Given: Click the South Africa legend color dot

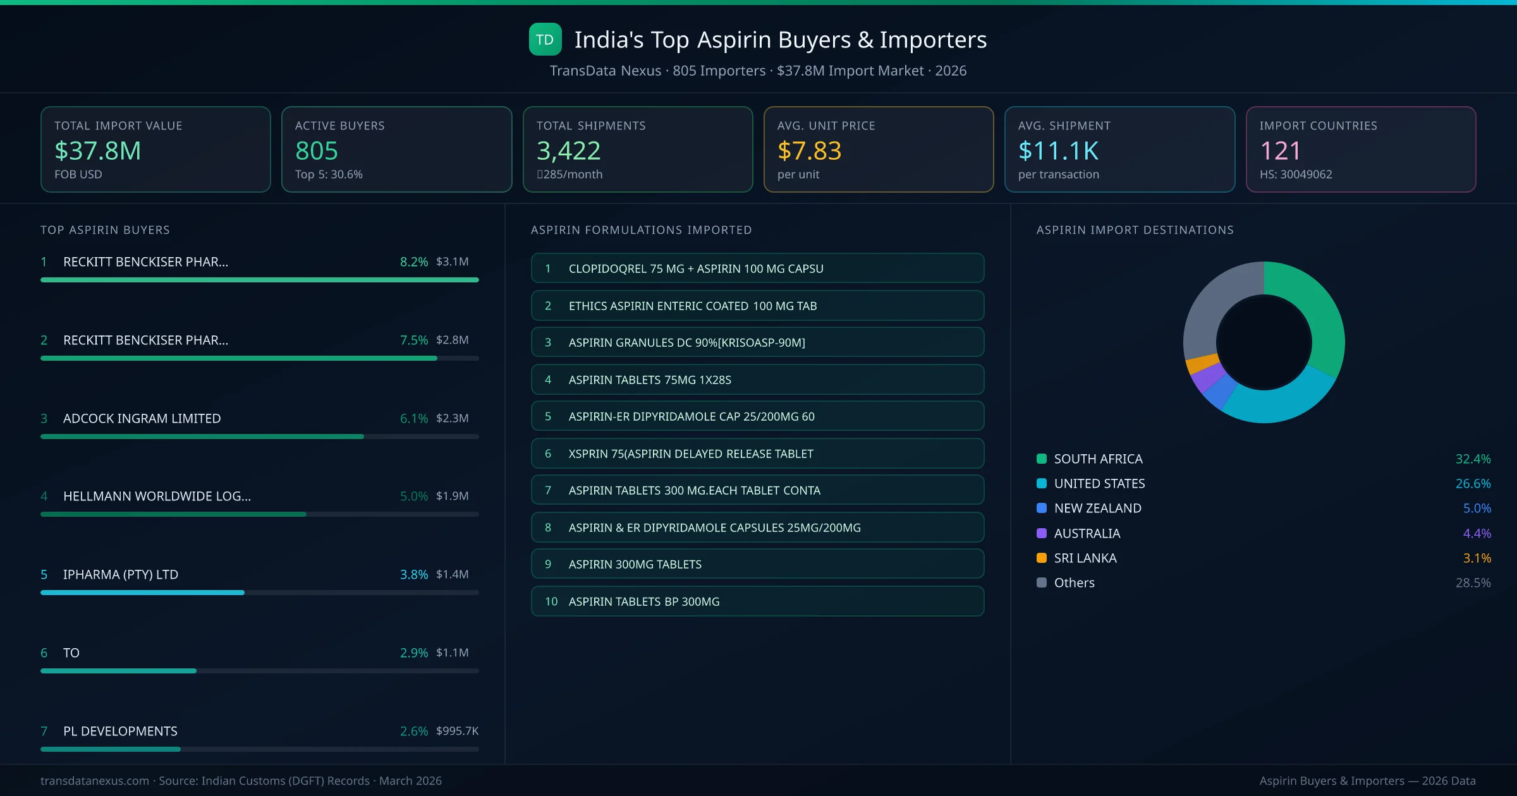Looking at the screenshot, I should pos(1040,459).
